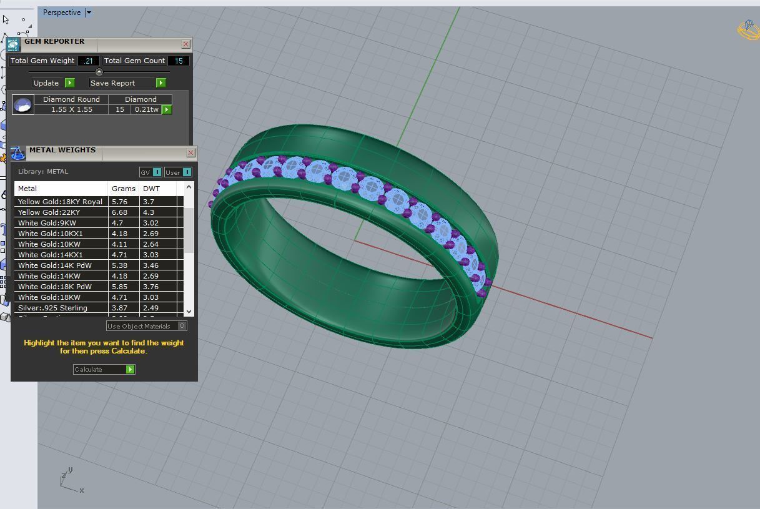
Task: Select the Perspective viewport tab label
Action: [62, 12]
